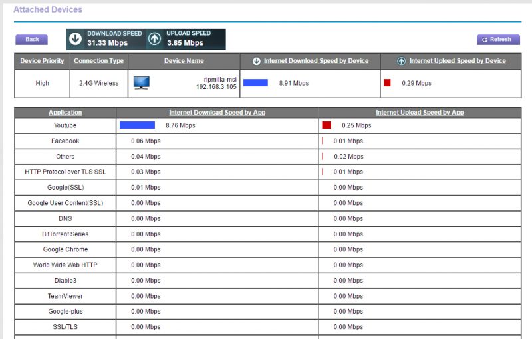Click blue Youtube download bar
This screenshot has height=339, width=532.
[137, 125]
